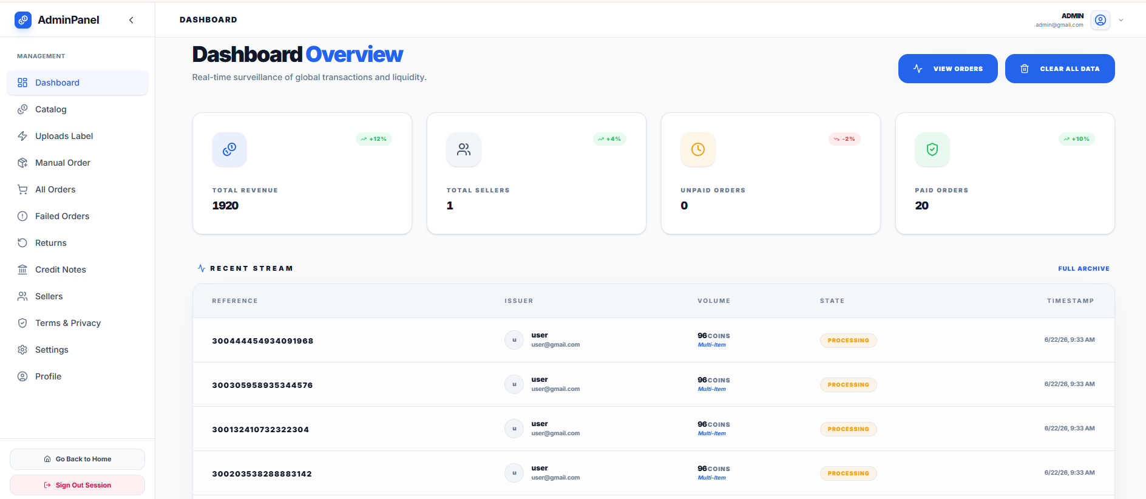Click the home icon in Go Back button
The height and width of the screenshot is (499, 1146).
pos(47,459)
